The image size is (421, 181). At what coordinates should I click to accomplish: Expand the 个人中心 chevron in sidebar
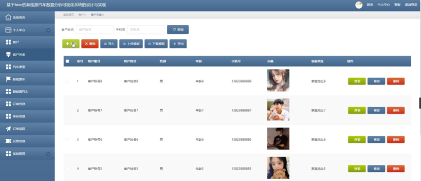pyautogui.click(x=48, y=30)
